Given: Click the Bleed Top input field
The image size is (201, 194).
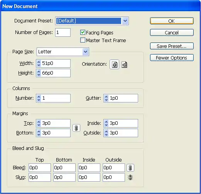Looking at the screenshot, I should click(x=40, y=168).
